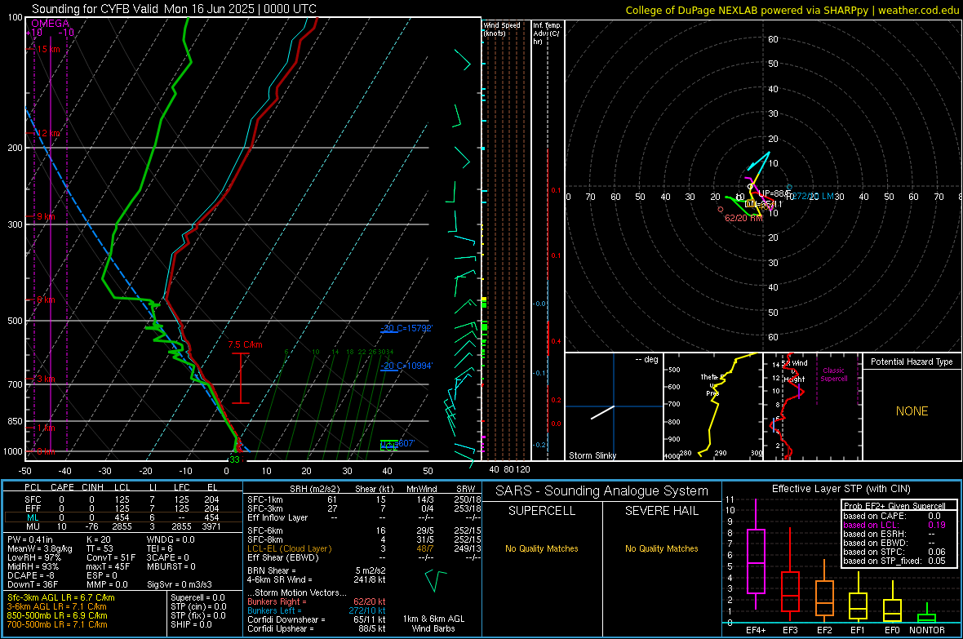963x639 pixels.
Task: Select the BRN Shear value line
Action: pos(317,570)
